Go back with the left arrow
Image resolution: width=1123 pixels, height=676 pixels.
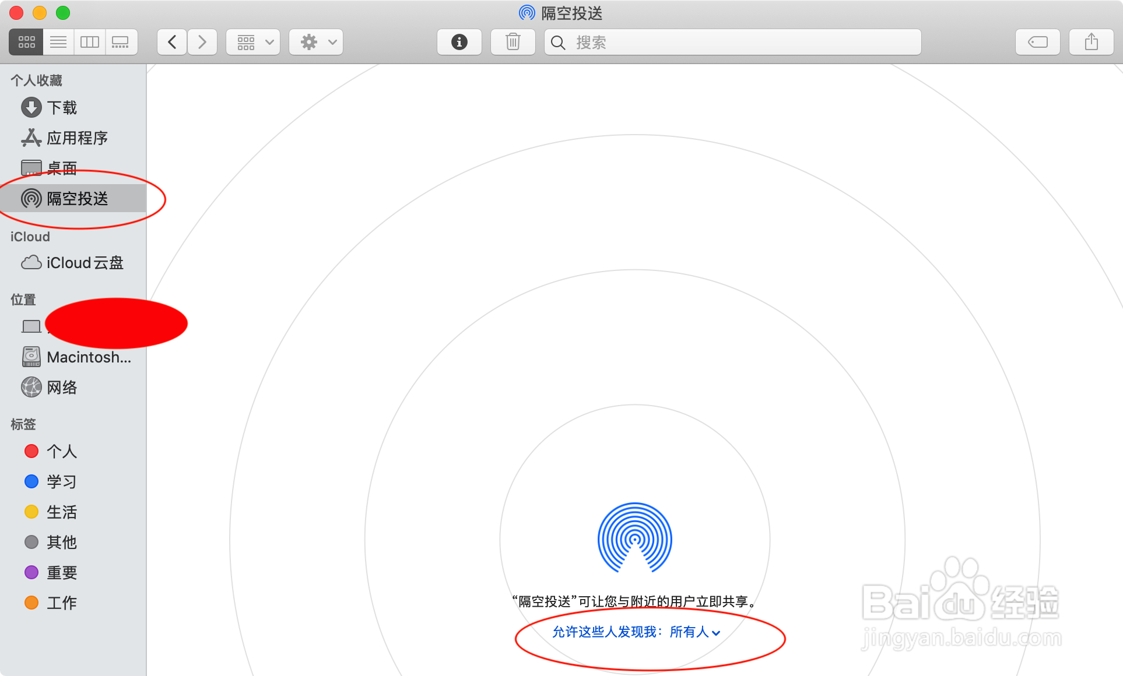pyautogui.click(x=172, y=42)
